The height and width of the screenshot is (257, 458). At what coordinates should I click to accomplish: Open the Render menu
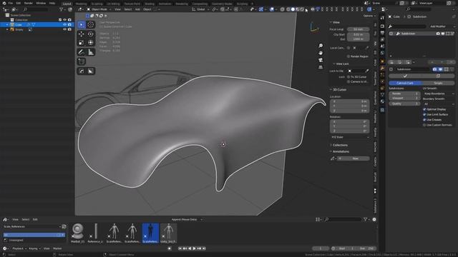point(29,3)
